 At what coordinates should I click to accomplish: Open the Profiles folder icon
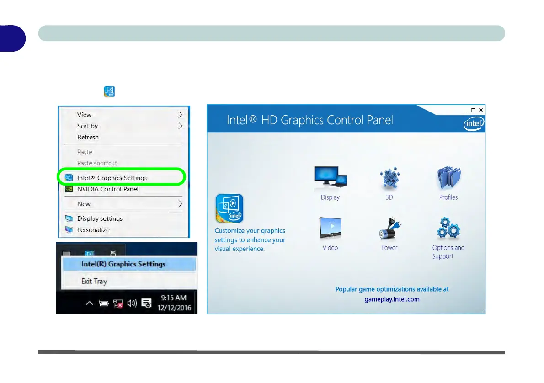click(448, 178)
